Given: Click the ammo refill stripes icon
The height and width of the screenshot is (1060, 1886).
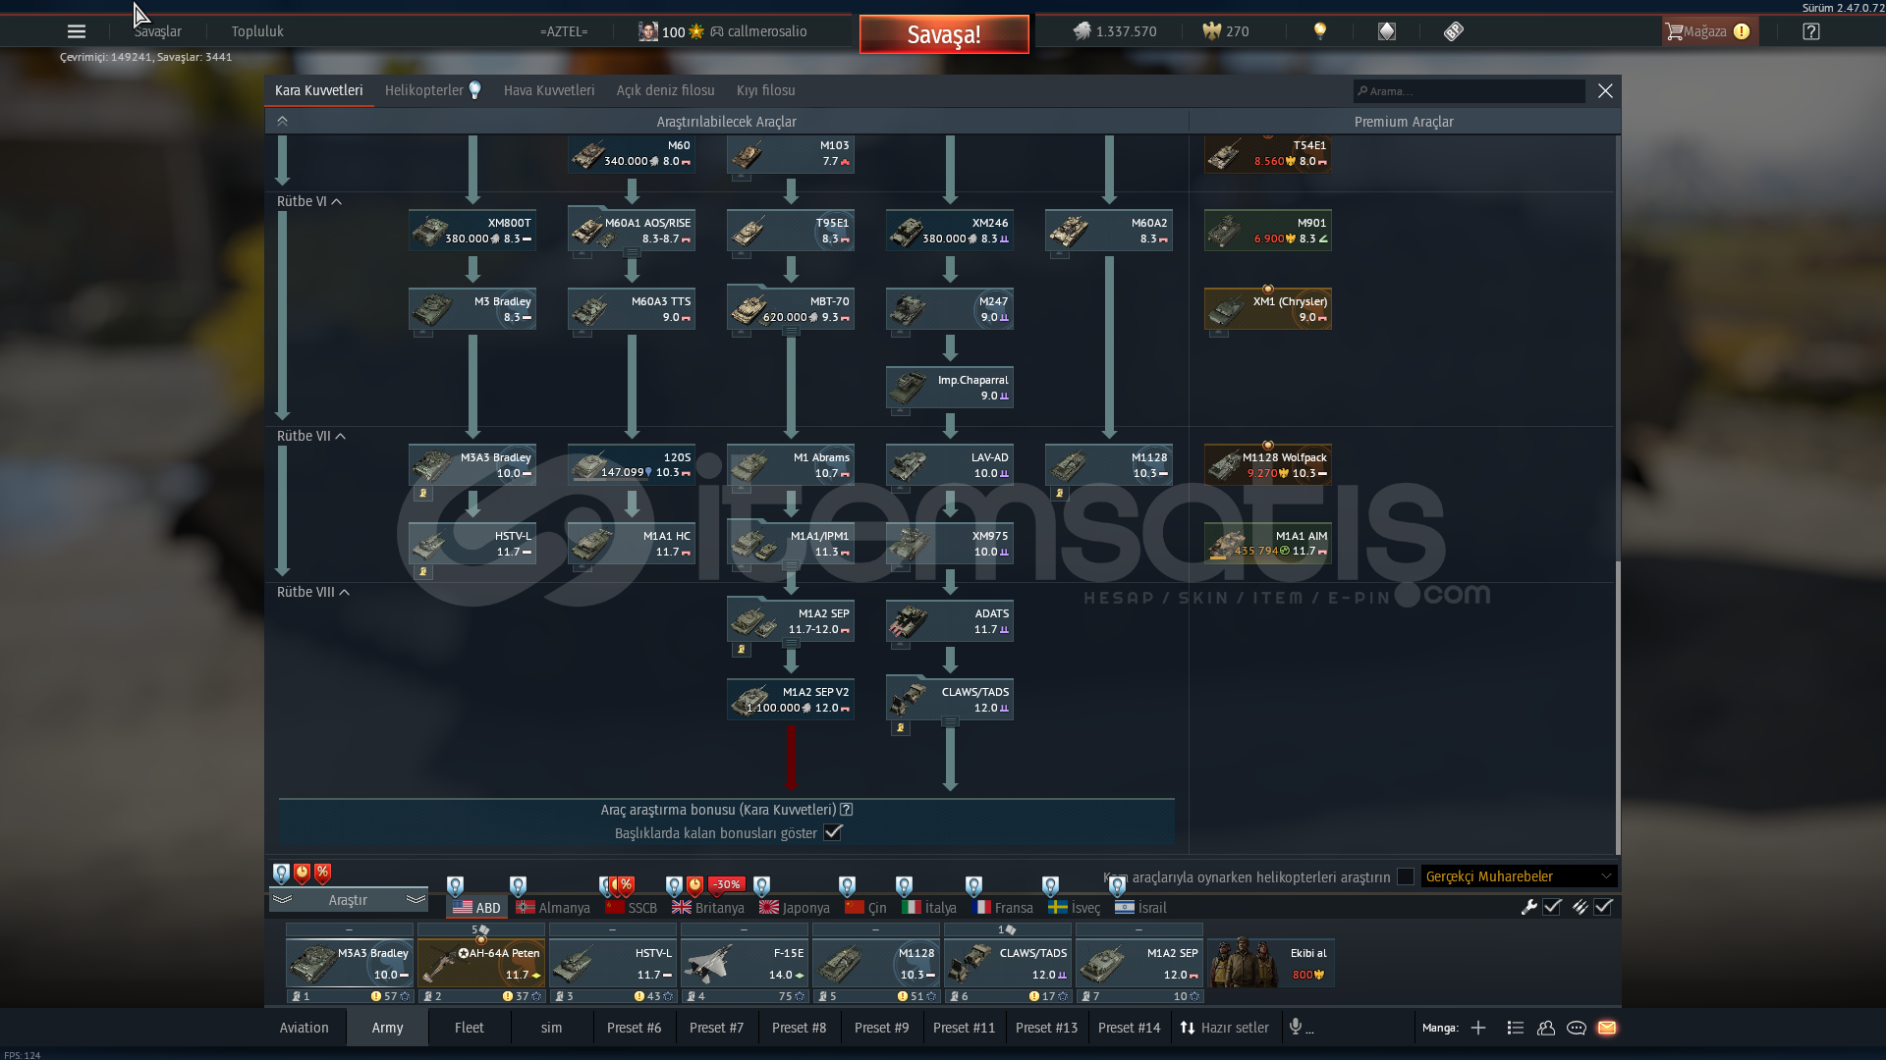Looking at the screenshot, I should [x=1580, y=907].
